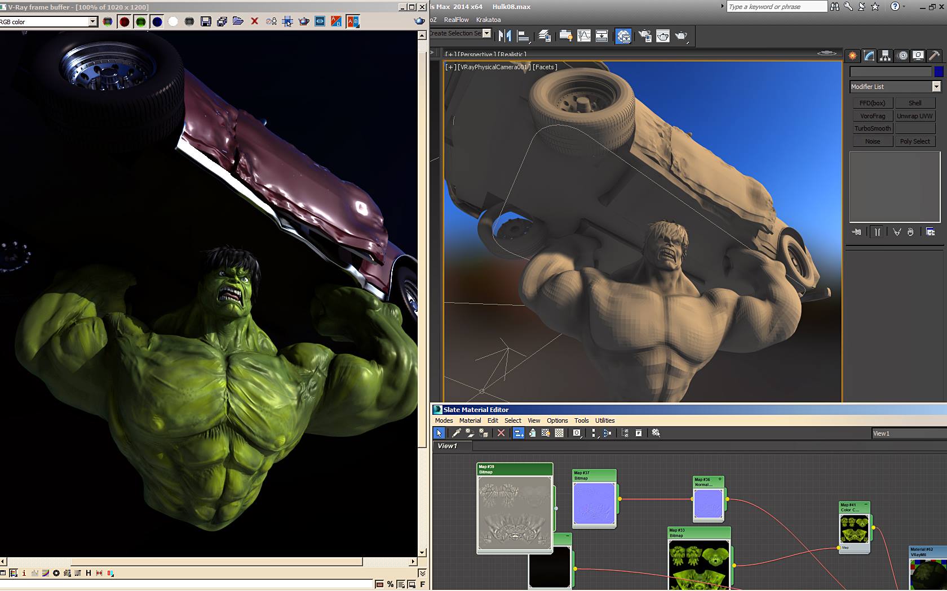Switch to the Modify command panel tab
This screenshot has height=591, width=947.
point(869,56)
